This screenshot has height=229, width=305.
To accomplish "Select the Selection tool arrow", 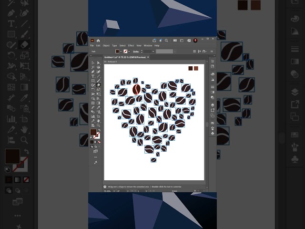I will coord(93,62).
